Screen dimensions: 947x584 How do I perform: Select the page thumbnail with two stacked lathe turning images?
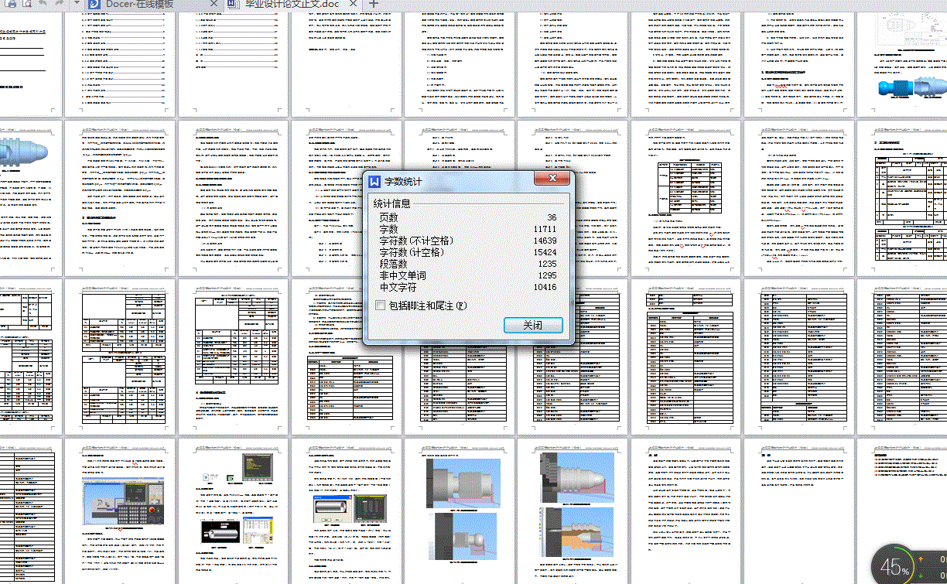pos(460,511)
